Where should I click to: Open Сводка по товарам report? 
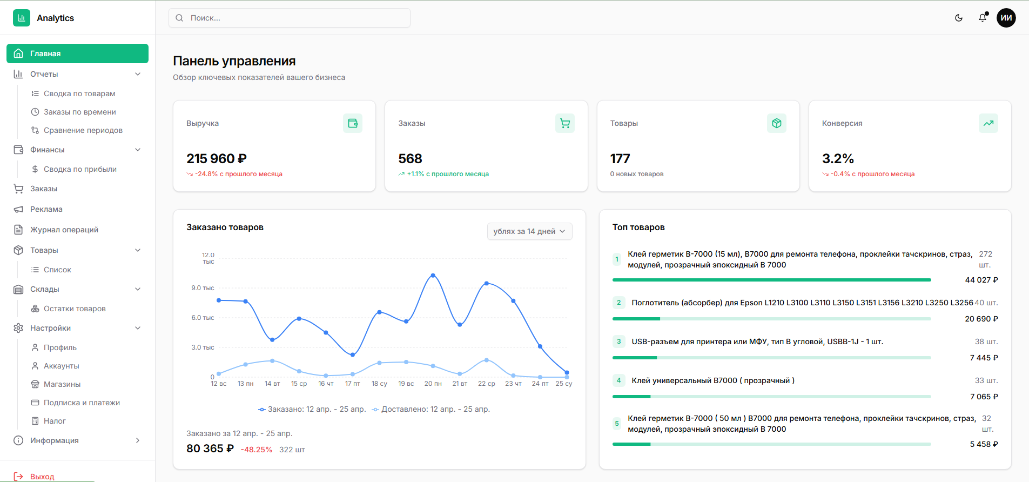(x=79, y=93)
